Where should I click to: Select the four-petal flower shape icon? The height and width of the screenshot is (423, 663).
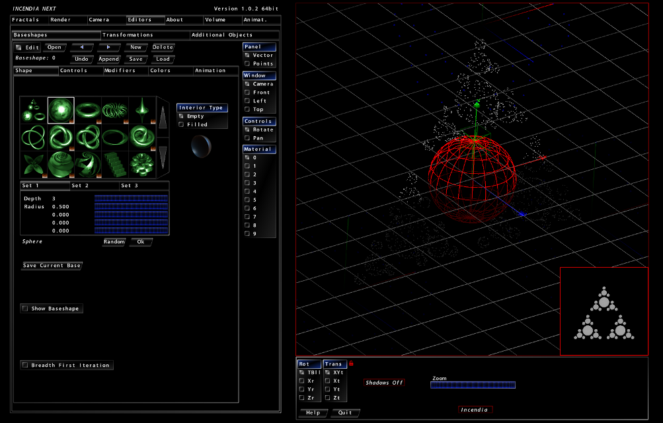click(x=34, y=163)
